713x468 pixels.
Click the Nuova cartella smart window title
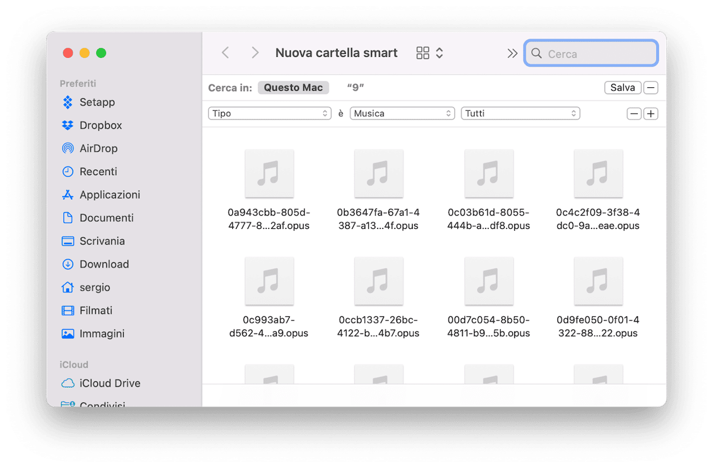pyautogui.click(x=337, y=53)
